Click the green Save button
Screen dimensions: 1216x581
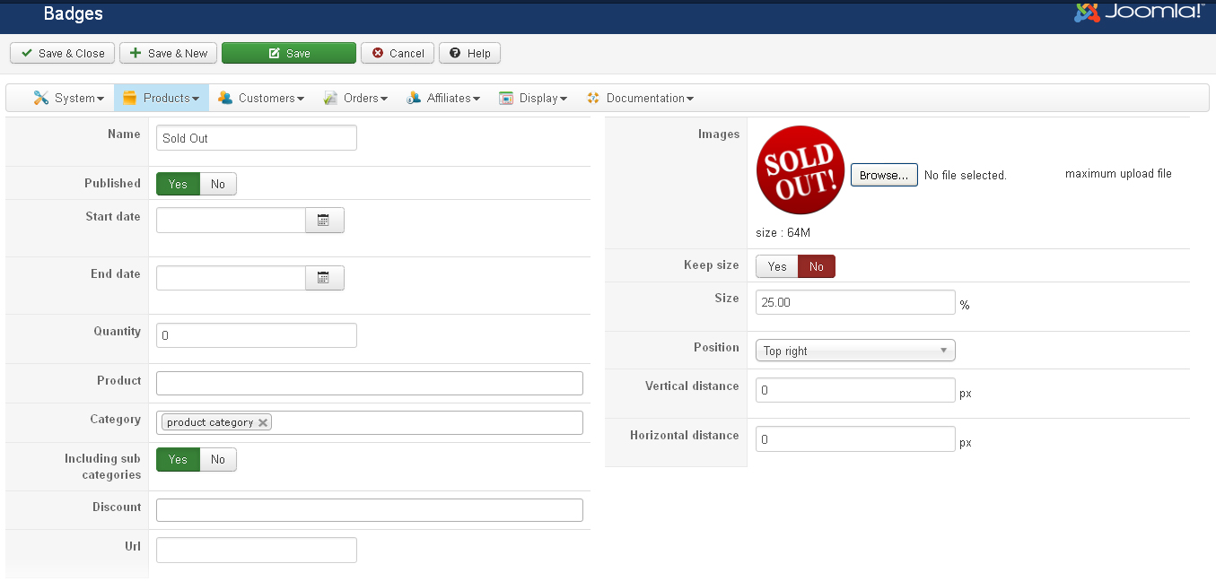pyautogui.click(x=289, y=53)
